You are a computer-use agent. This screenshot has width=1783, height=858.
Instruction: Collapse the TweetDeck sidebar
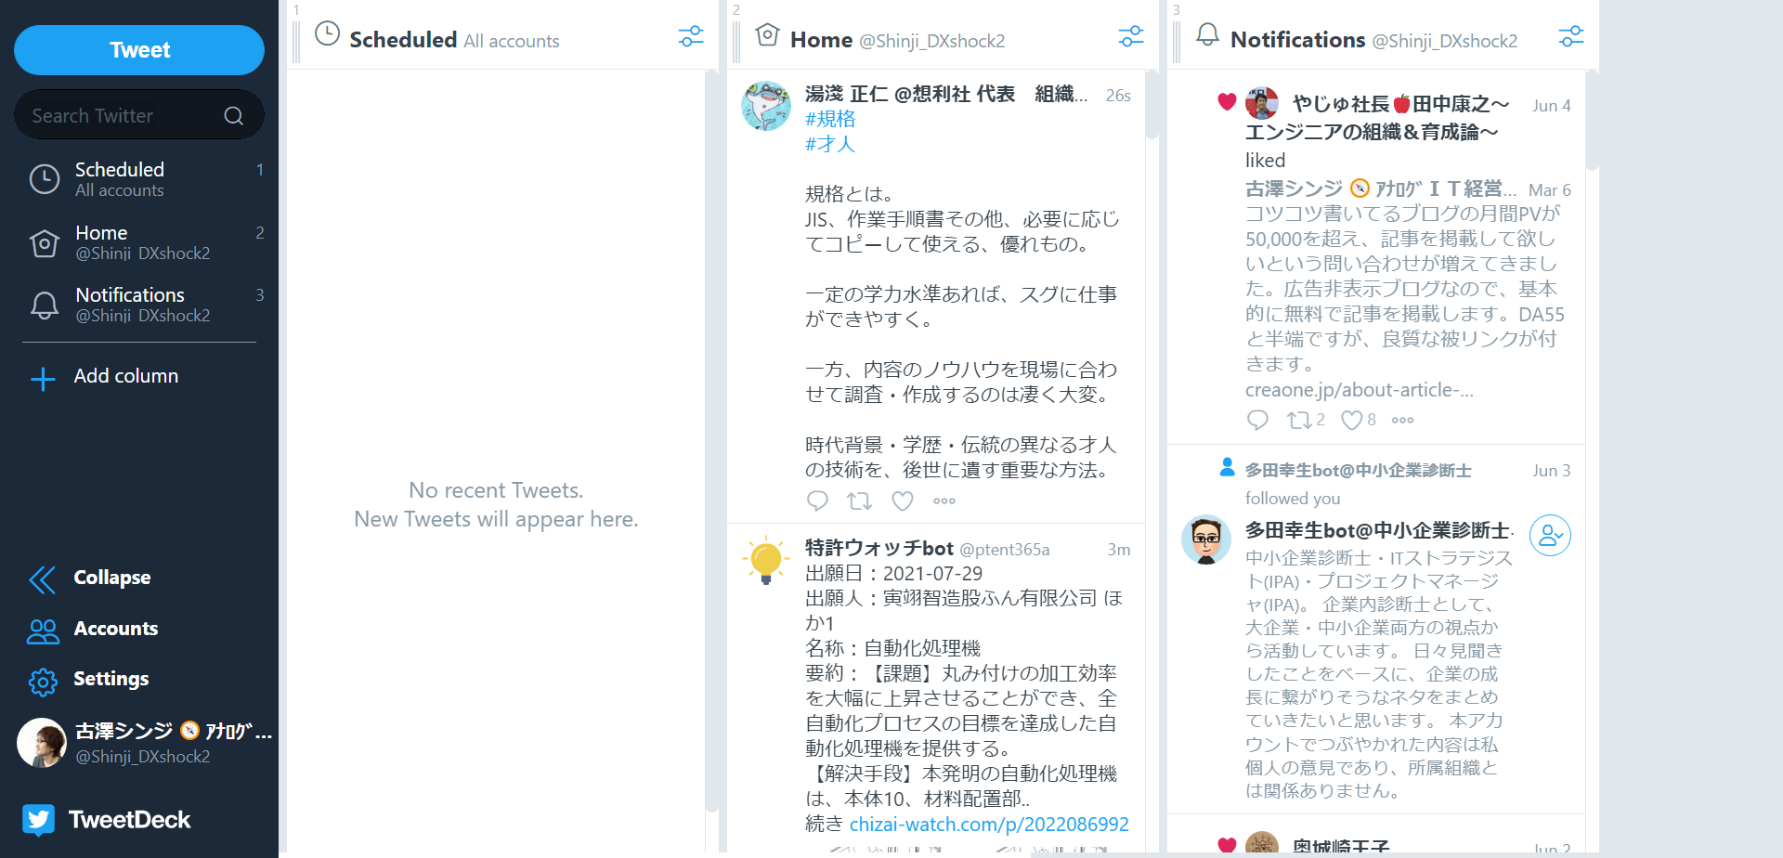click(91, 578)
